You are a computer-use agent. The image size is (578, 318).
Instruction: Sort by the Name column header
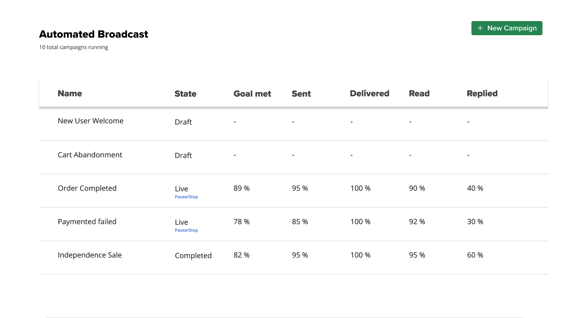[70, 93]
